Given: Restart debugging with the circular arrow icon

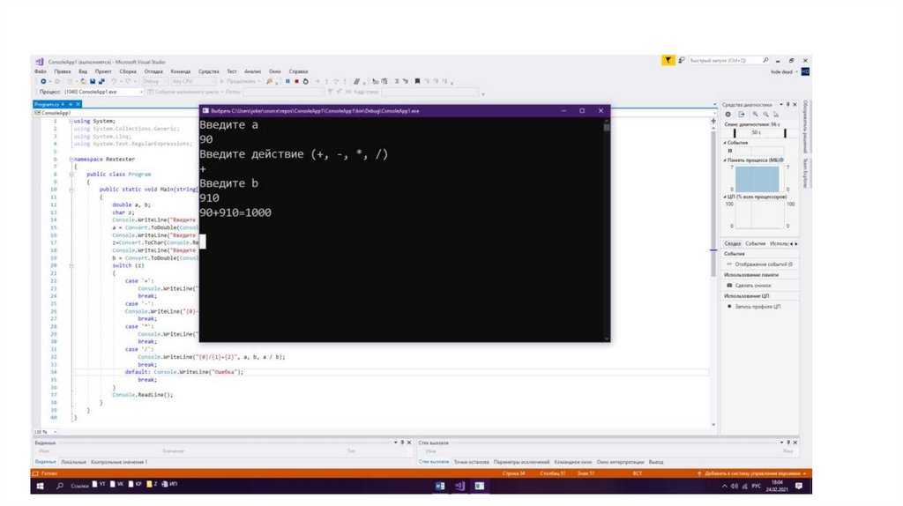Looking at the screenshot, I should tap(306, 81).
